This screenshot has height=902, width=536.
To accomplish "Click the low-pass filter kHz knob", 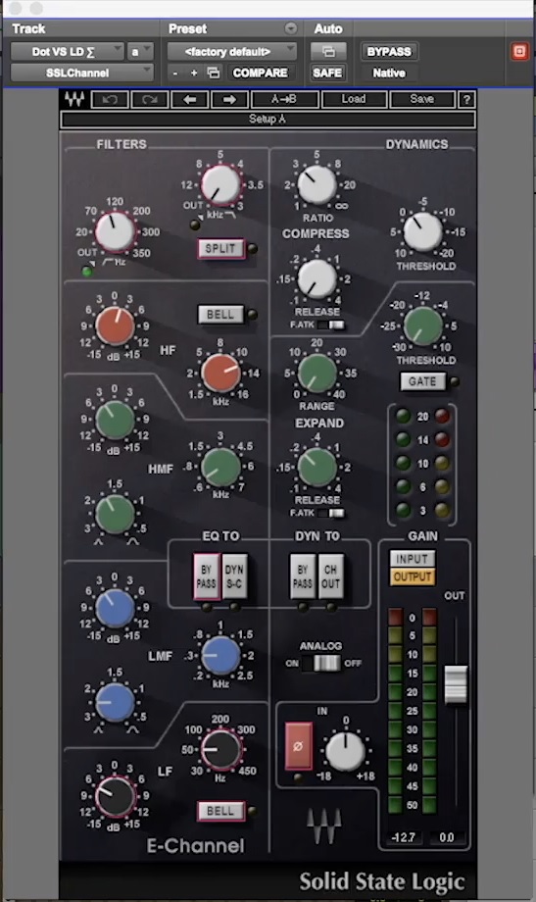I will point(220,184).
